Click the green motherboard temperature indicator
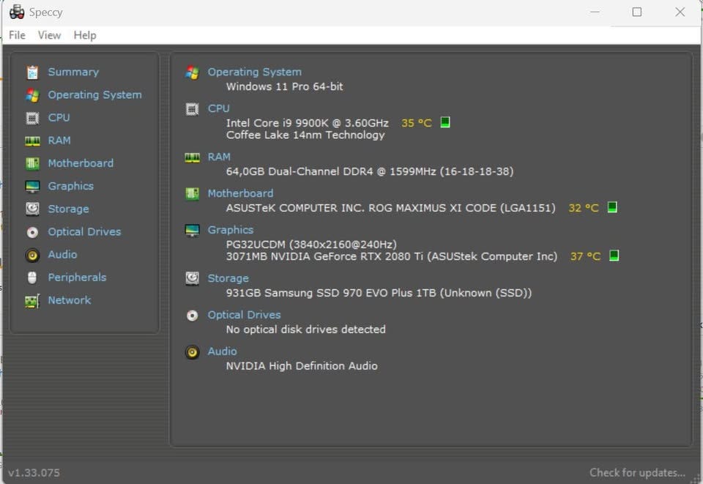703x484 pixels. (612, 207)
